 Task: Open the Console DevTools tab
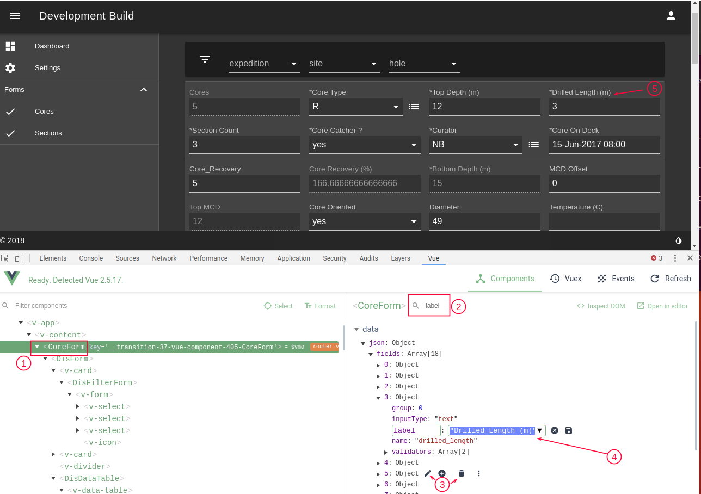[91, 258]
